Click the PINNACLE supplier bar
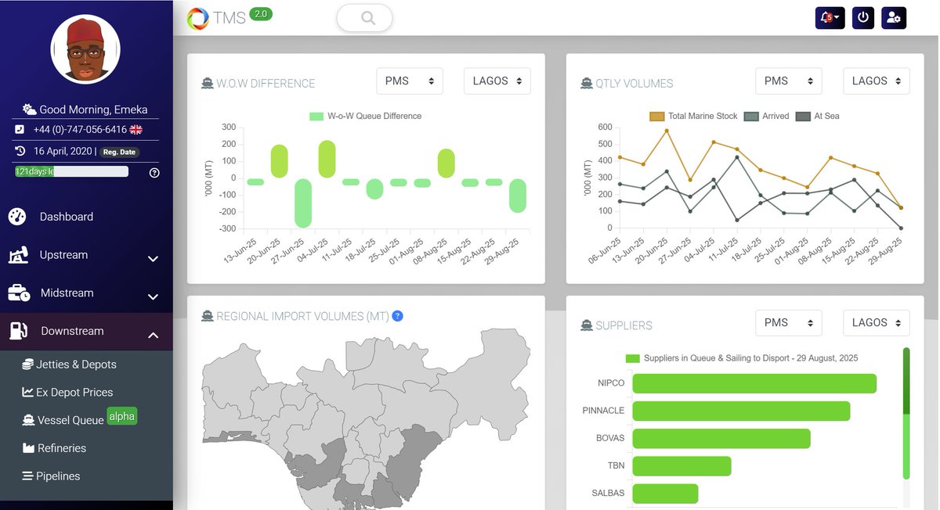 tap(741, 411)
